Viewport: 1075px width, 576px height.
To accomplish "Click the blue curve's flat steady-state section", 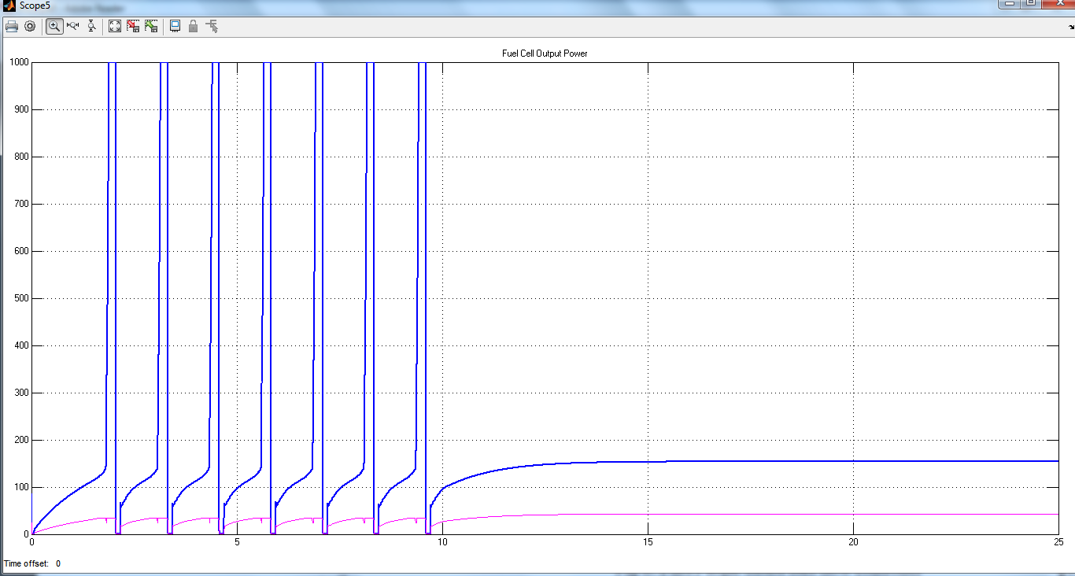I will 787,461.
